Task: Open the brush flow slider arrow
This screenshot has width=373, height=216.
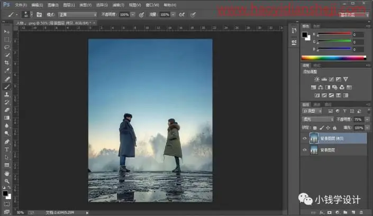Action: (173, 15)
